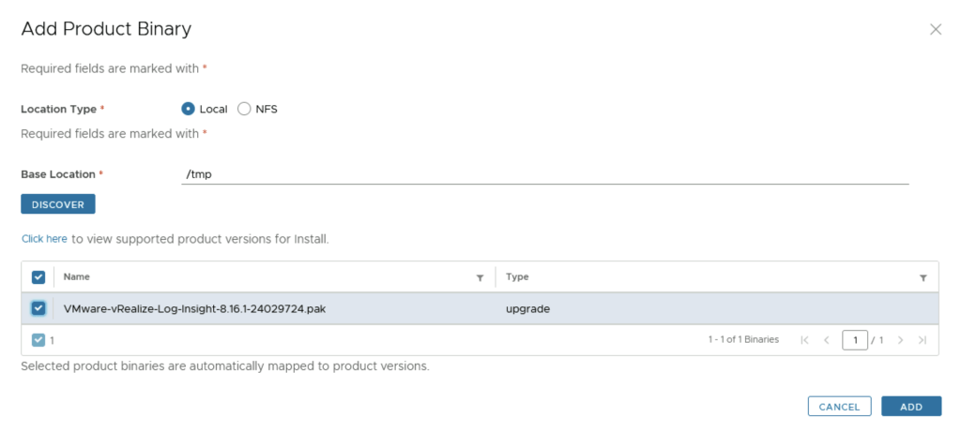Open the 'Click here' supported versions link
Image resolution: width=961 pixels, height=432 pixels.
tap(44, 239)
